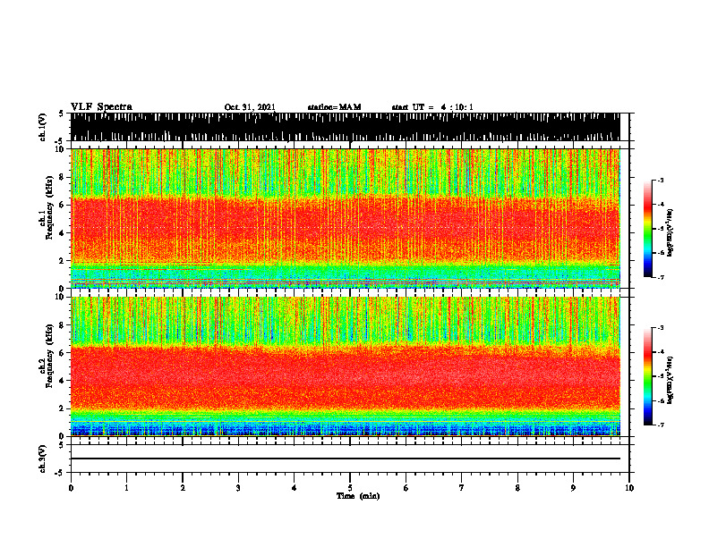Click the time axis tick label "10"
Image resolution: width=709 pixels, height=547 pixels.
click(x=629, y=488)
